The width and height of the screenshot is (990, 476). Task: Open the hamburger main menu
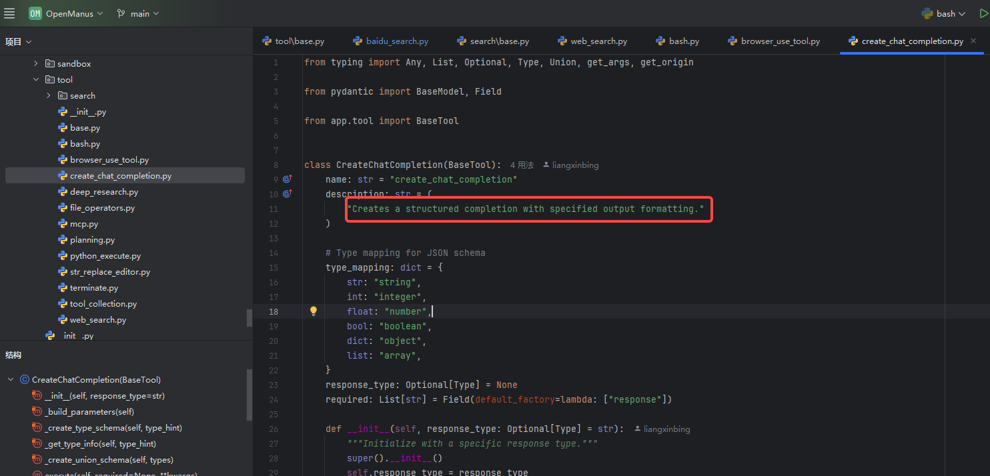tap(9, 13)
